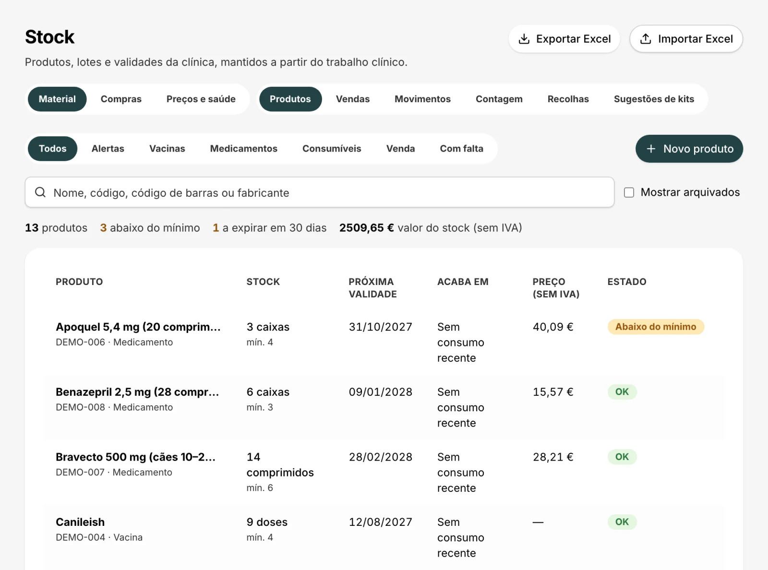Open the Preços e saúde tab
Viewport: 768px width, 570px height.
point(201,99)
